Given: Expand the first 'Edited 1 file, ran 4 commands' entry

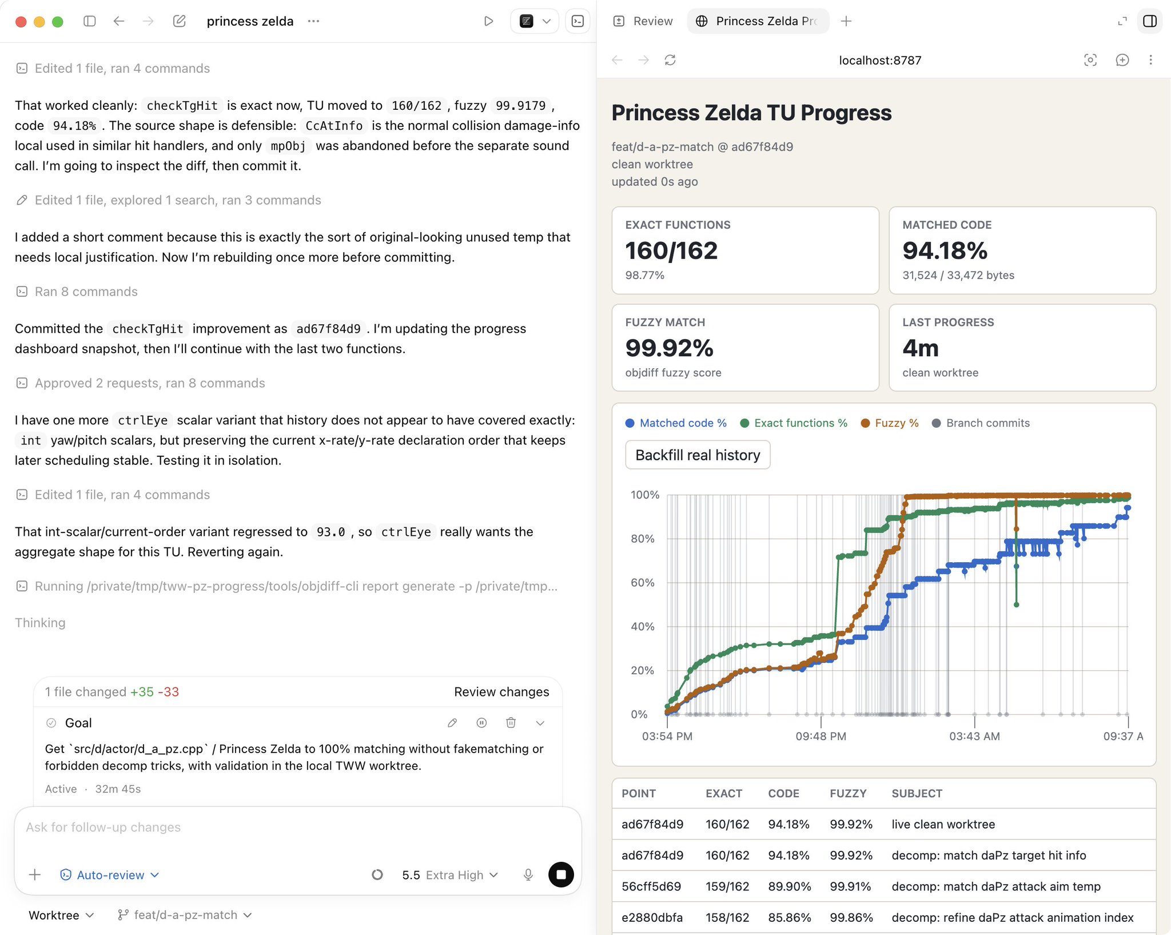Looking at the screenshot, I should coord(113,69).
